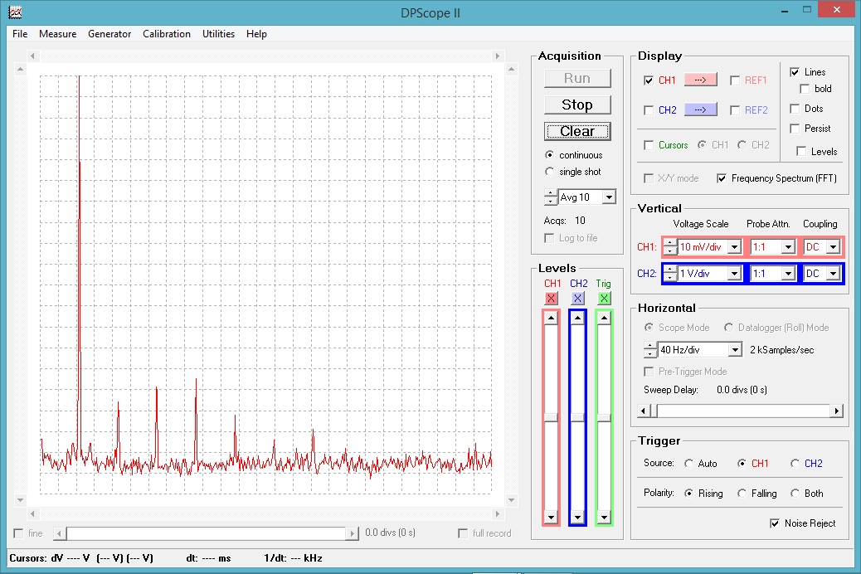Click right arrow of Sweep Delay scrollbar
The image size is (861, 574).
(836, 411)
